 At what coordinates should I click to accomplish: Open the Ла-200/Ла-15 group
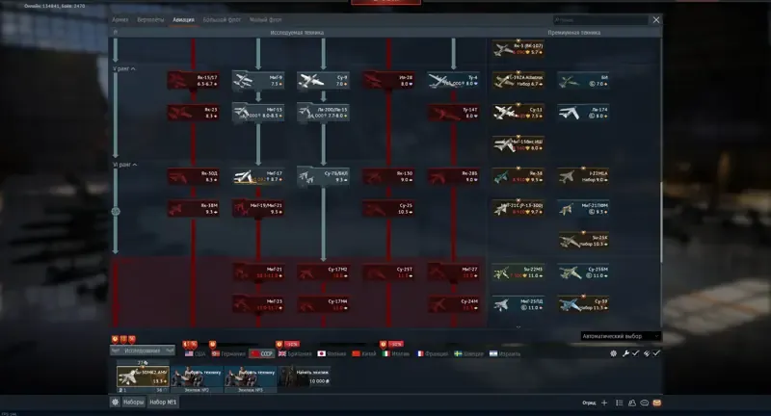pos(323,113)
